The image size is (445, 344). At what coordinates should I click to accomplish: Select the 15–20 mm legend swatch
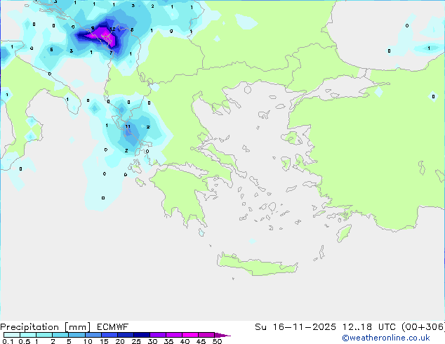109,335
